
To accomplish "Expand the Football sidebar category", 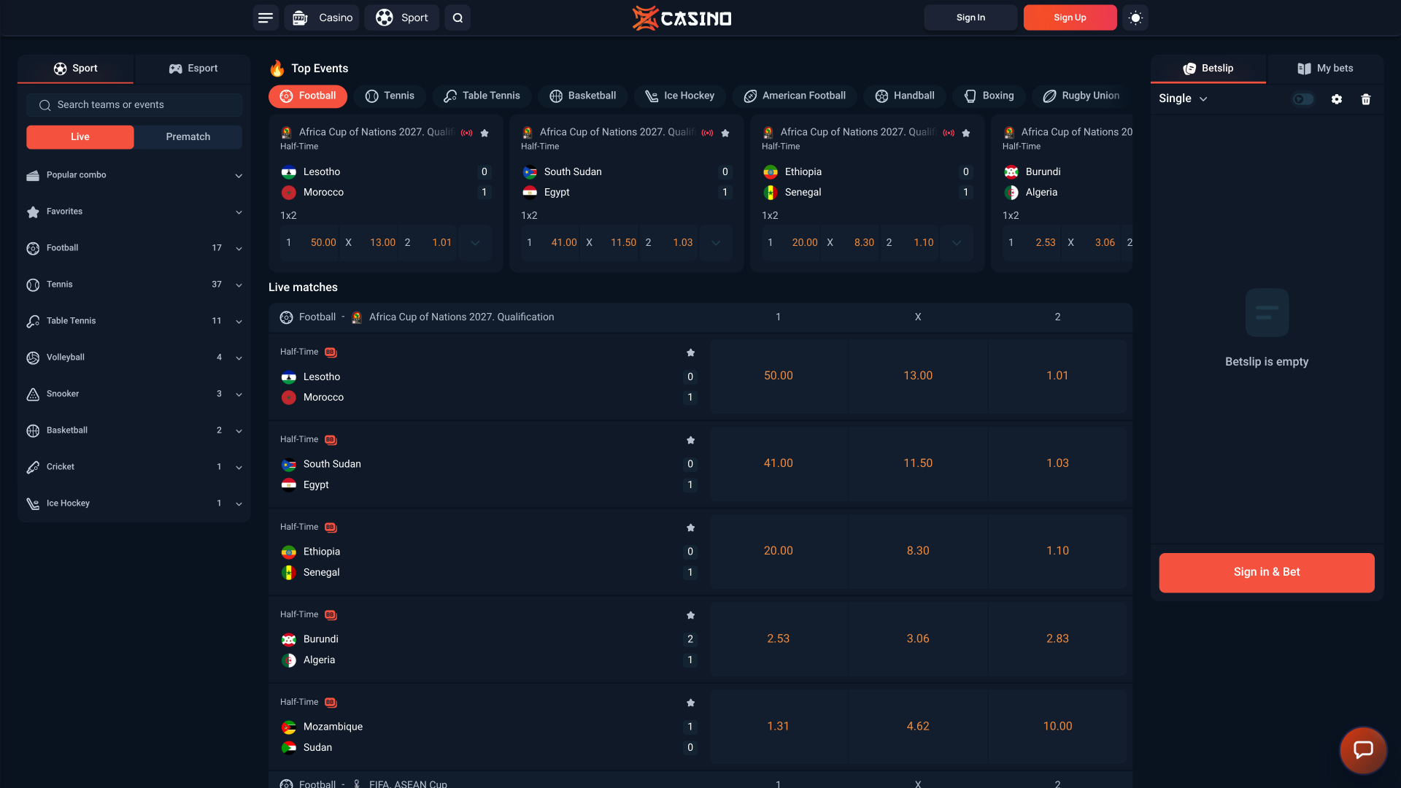I will pyautogui.click(x=134, y=248).
